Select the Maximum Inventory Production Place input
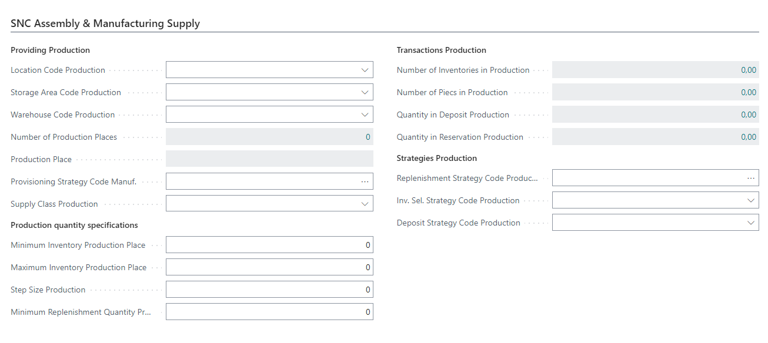 click(269, 267)
